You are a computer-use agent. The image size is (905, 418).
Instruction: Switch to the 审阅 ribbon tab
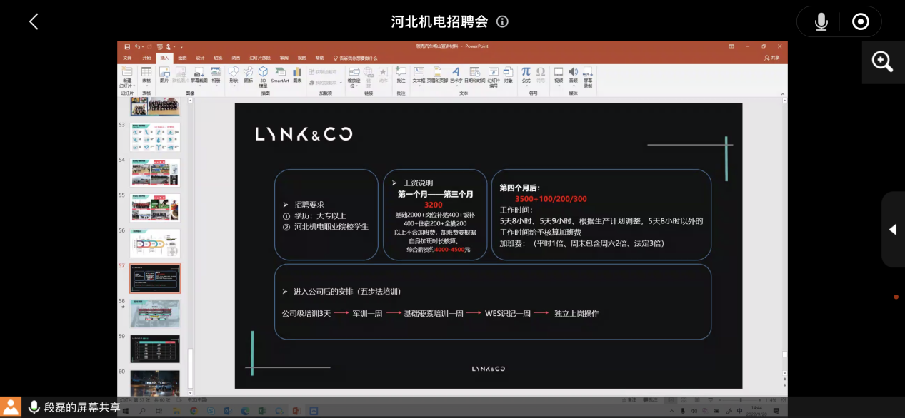284,58
